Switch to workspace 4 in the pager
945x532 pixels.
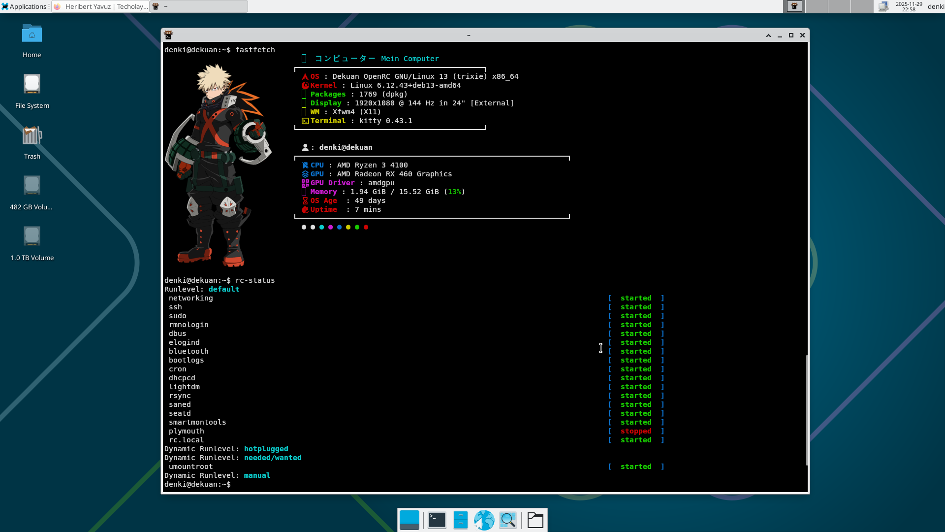tap(862, 6)
